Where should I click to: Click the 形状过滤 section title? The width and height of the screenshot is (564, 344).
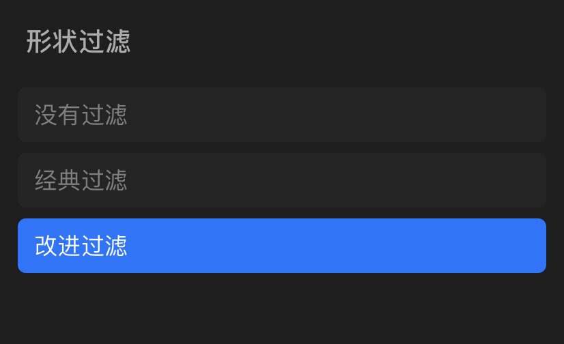79,42
